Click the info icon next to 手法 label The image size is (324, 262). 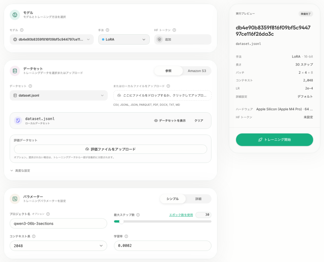click(x=108, y=30)
